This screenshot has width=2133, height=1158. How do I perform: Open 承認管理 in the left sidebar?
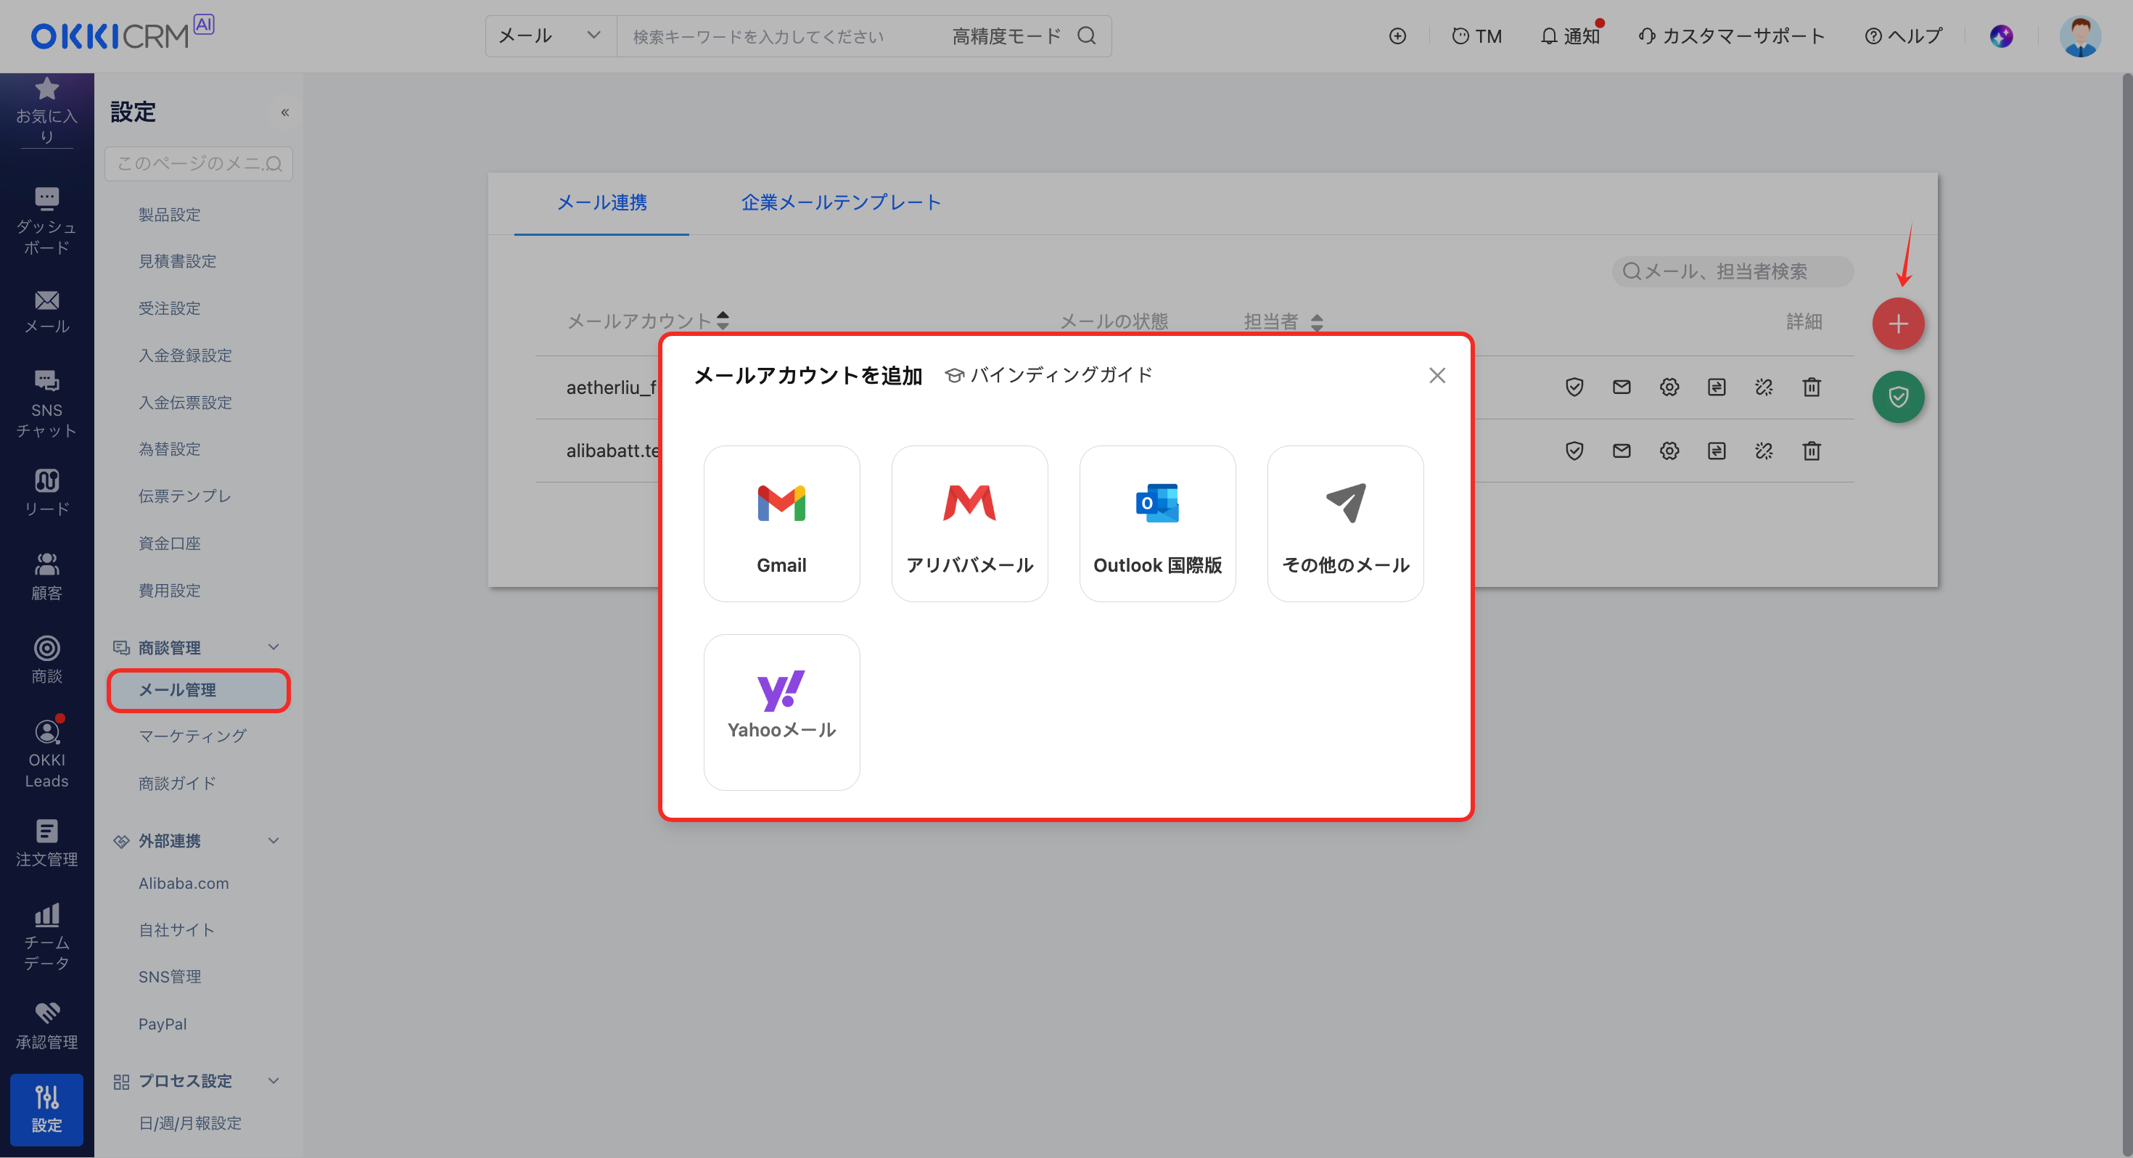tap(46, 1025)
